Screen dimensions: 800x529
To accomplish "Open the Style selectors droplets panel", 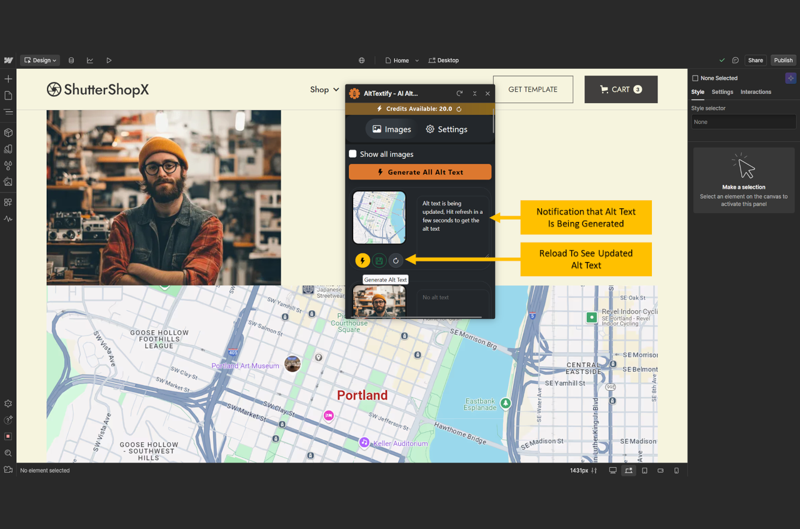I will [8, 166].
